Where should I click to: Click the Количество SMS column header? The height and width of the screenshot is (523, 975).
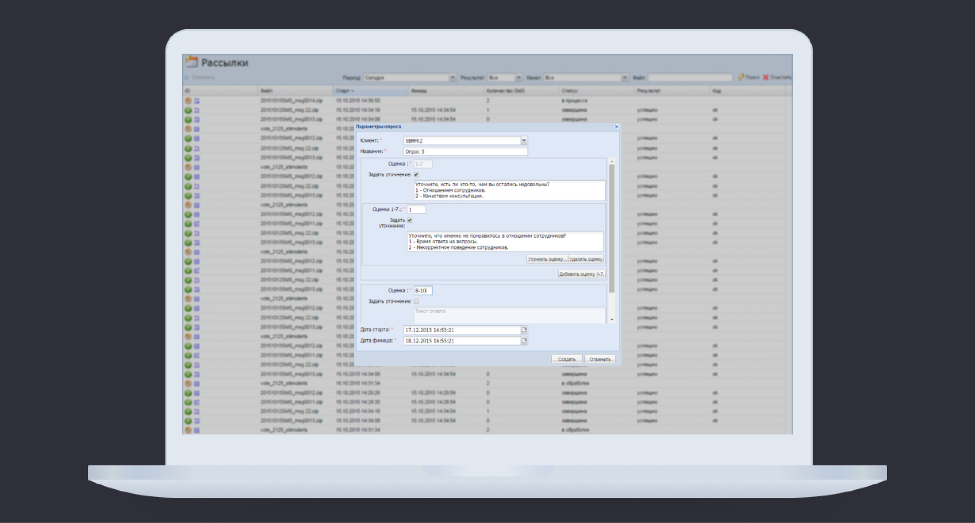(x=505, y=91)
